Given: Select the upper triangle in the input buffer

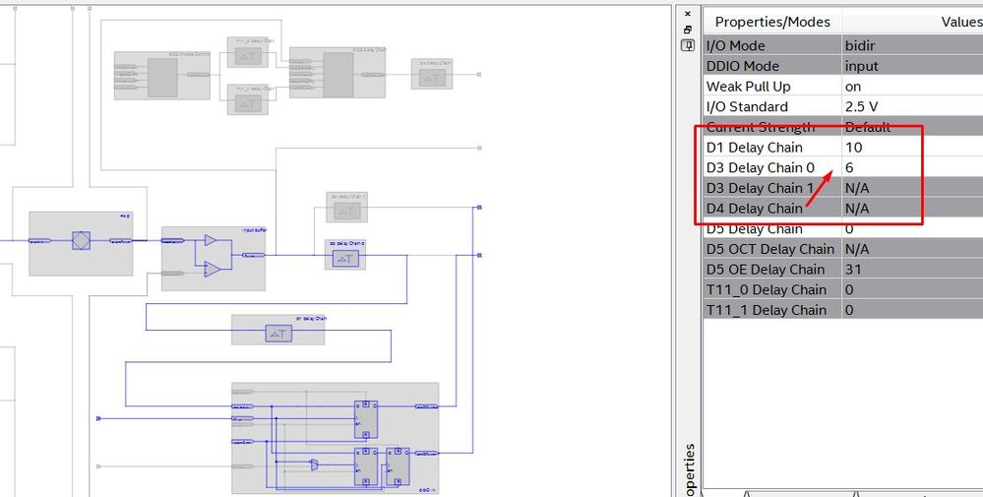Looking at the screenshot, I should click(211, 241).
